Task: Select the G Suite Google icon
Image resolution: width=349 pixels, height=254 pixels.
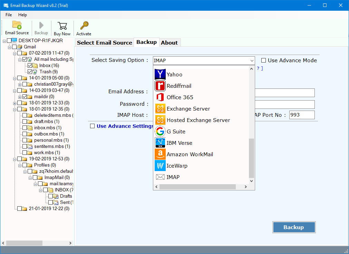Action: (160, 131)
